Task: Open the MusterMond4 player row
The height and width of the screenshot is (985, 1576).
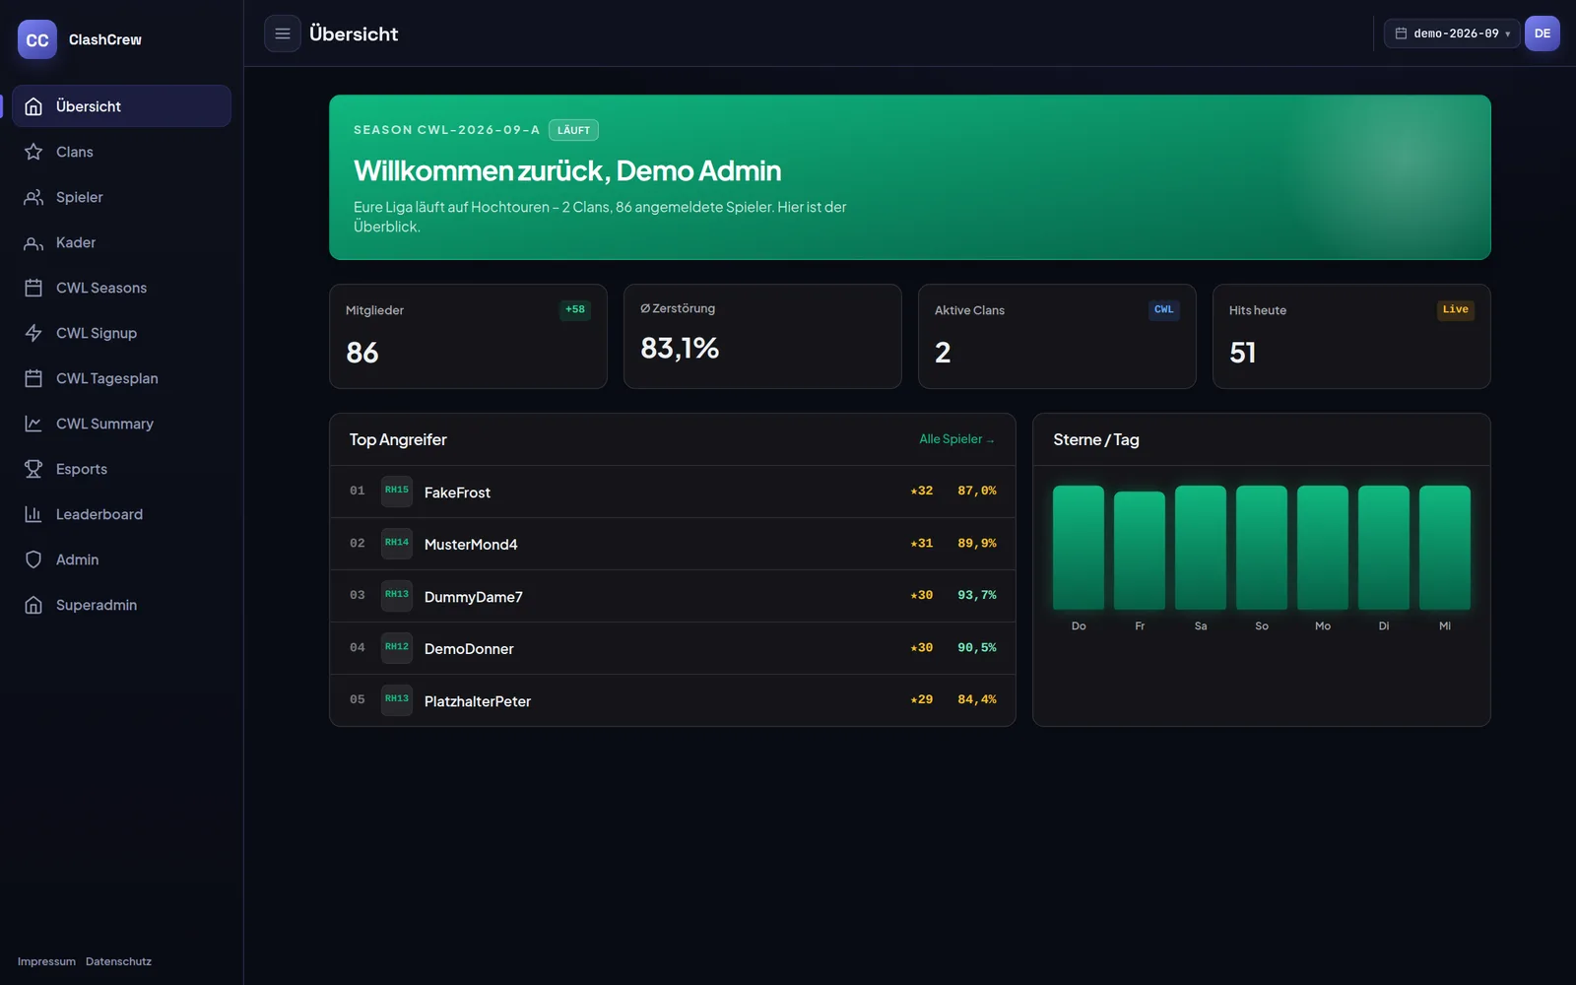Action: coord(673,544)
